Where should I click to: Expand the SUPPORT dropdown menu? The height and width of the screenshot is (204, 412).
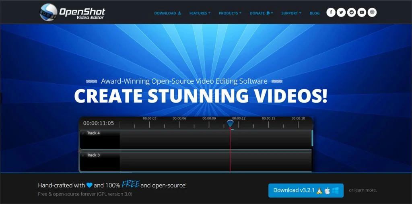point(291,13)
